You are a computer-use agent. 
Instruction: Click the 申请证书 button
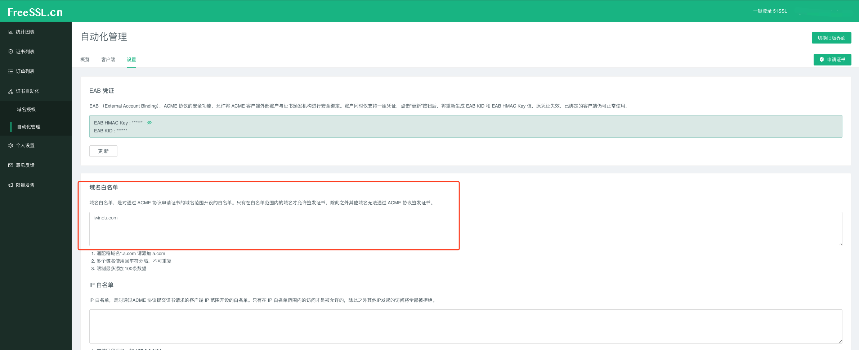(832, 60)
